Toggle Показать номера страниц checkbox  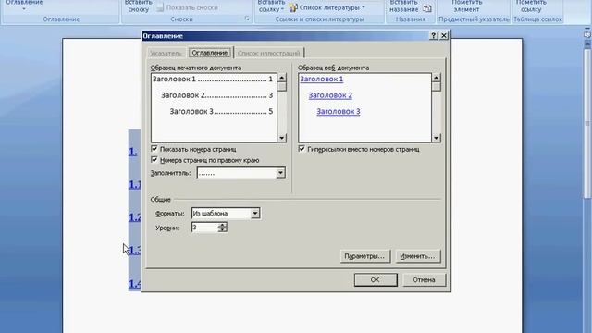click(x=154, y=149)
